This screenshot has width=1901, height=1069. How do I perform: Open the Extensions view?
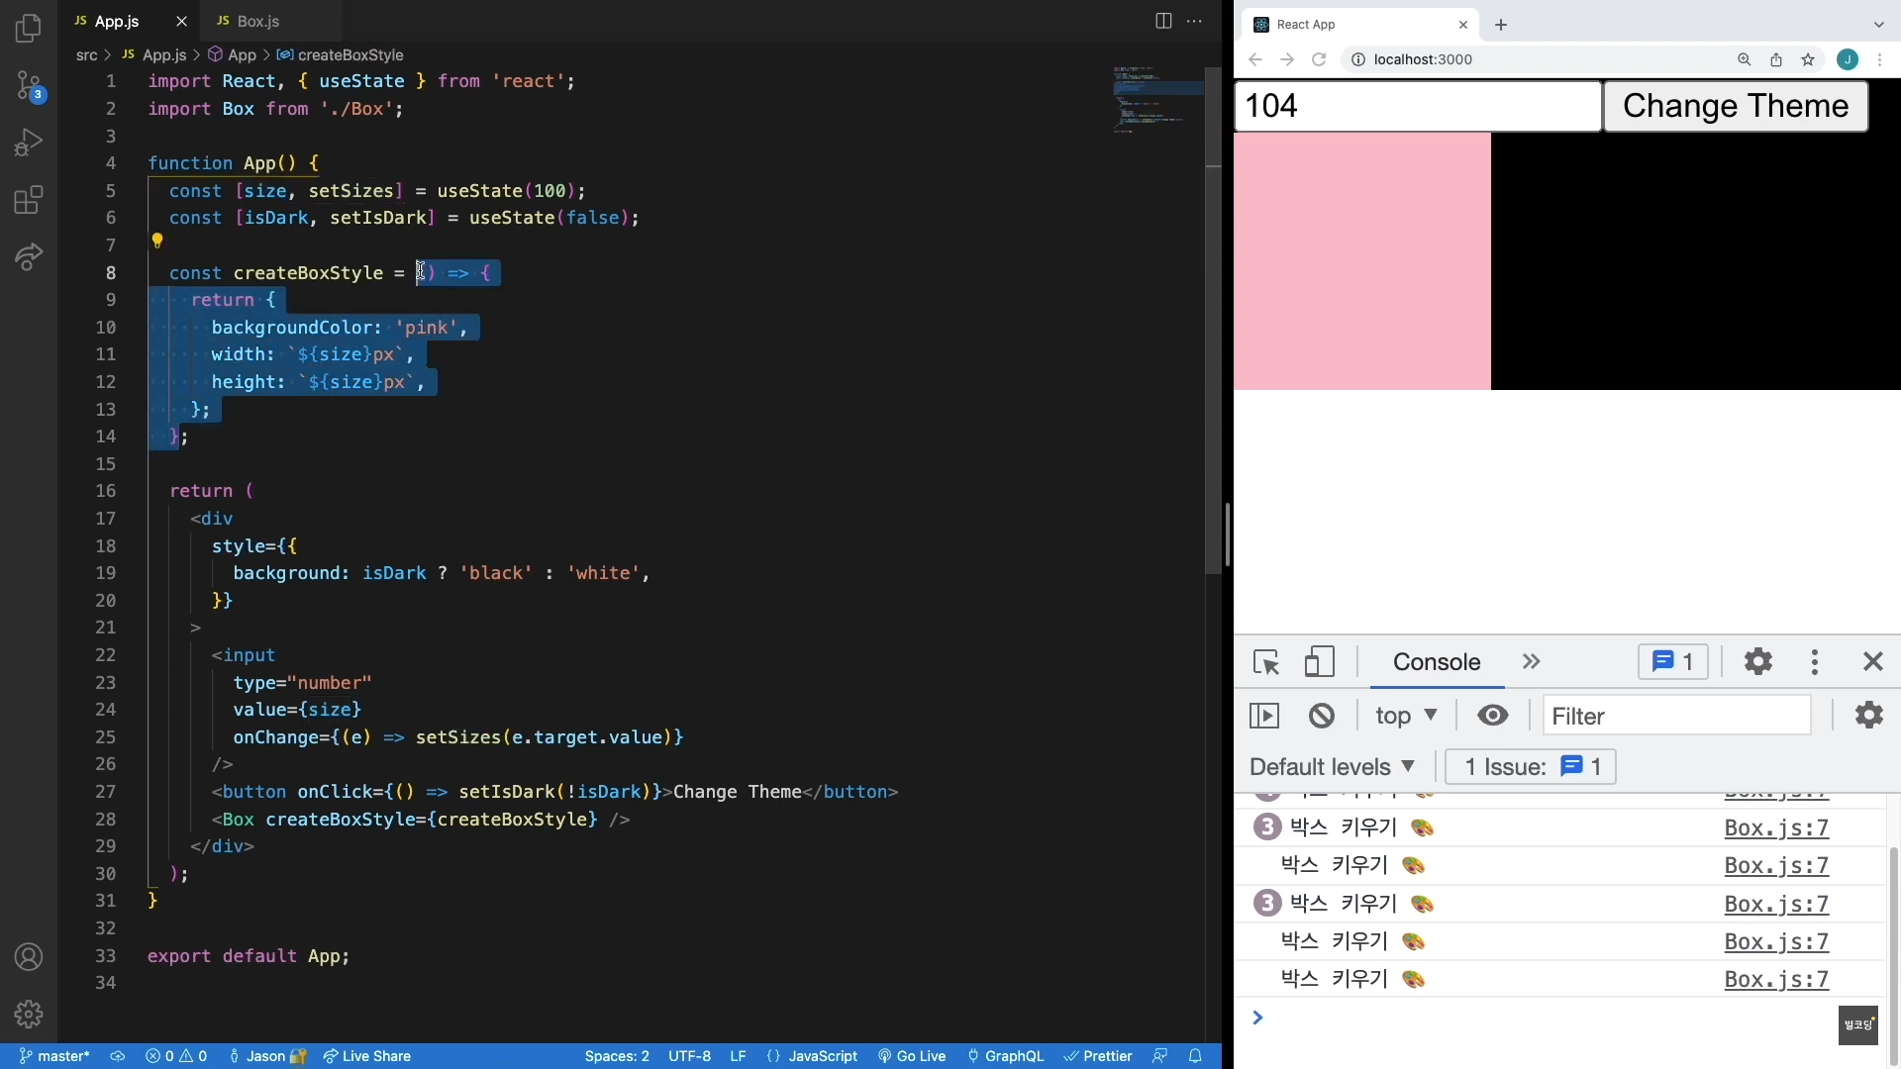[x=29, y=201]
